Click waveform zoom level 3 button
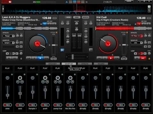The width and height of the screenshot is (153, 114). click(149, 11)
